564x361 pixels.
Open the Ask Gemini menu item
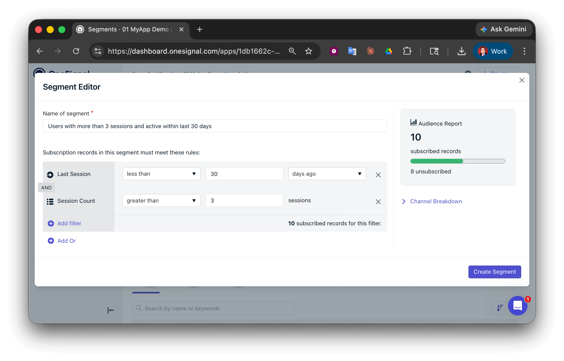504,29
